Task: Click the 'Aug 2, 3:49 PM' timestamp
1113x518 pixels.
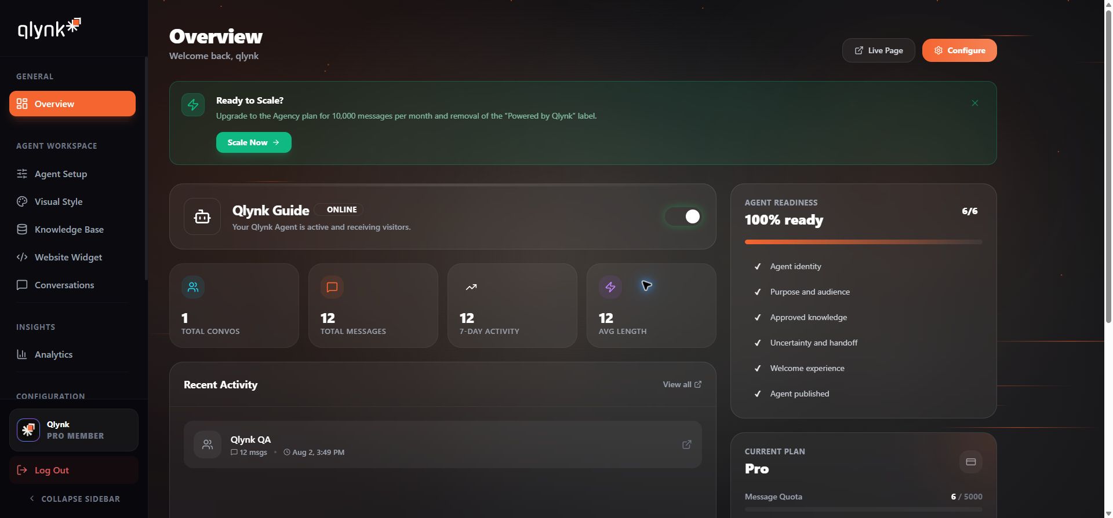Action: click(x=318, y=452)
